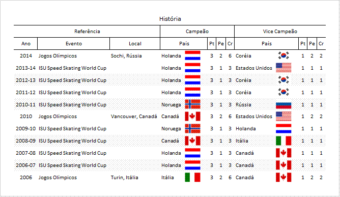Select the Campeão group header
Image resolution: width=340 pixels, height=197 pixels.
197,32
